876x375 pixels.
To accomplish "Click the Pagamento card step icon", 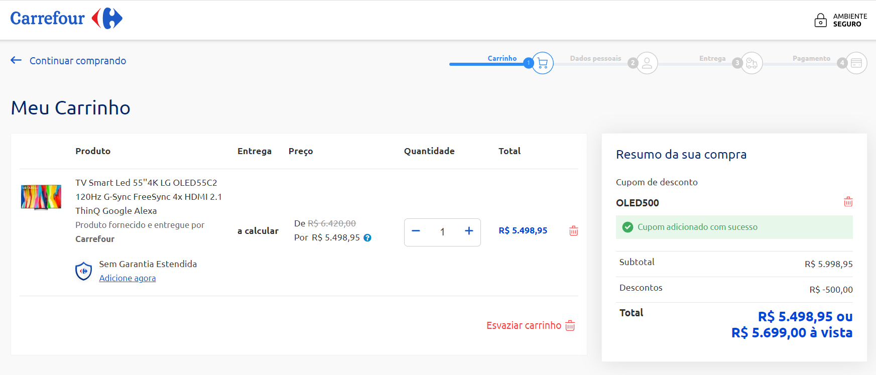I will (856, 63).
